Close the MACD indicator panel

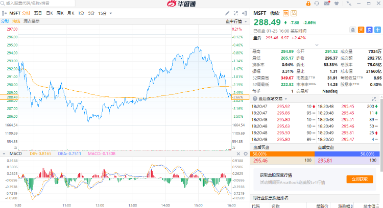(238, 153)
